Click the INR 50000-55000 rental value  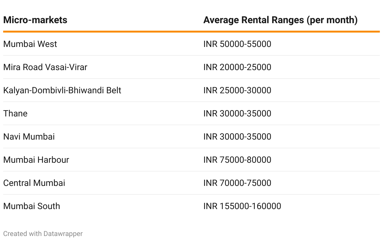(237, 44)
